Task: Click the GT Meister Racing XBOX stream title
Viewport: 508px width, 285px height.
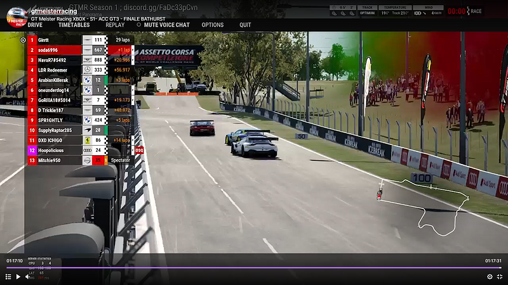Action: pos(98,19)
